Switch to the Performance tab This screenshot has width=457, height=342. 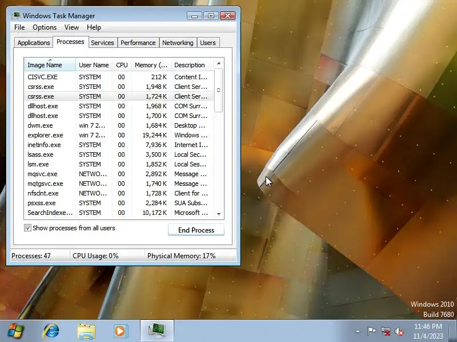(x=138, y=43)
